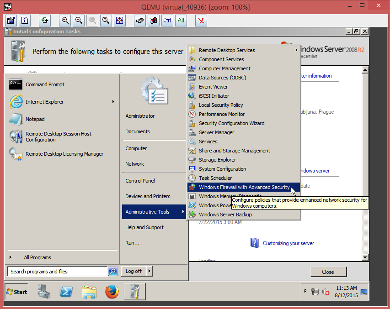Start Performance Monitor

pos(244,114)
